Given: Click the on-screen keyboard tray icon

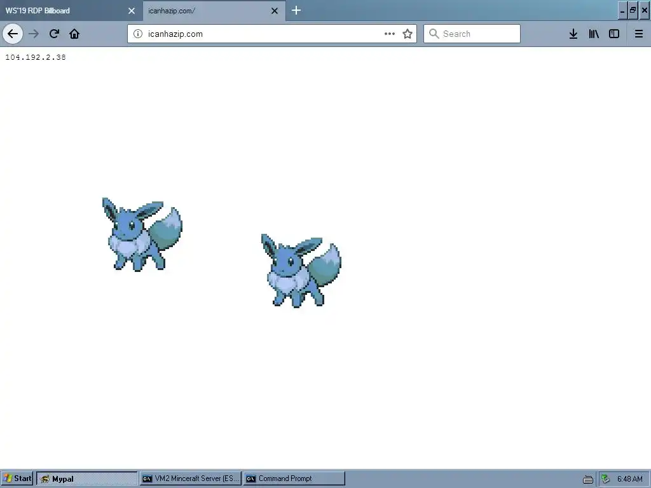Looking at the screenshot, I should click(588, 479).
